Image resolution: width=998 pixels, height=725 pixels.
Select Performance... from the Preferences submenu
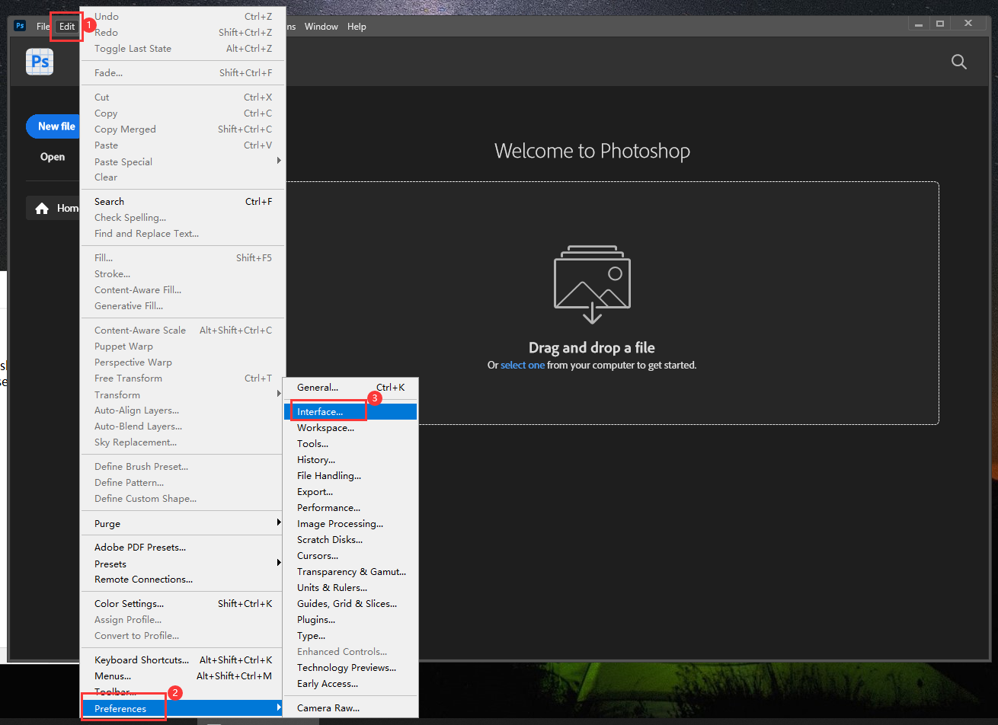[328, 508]
